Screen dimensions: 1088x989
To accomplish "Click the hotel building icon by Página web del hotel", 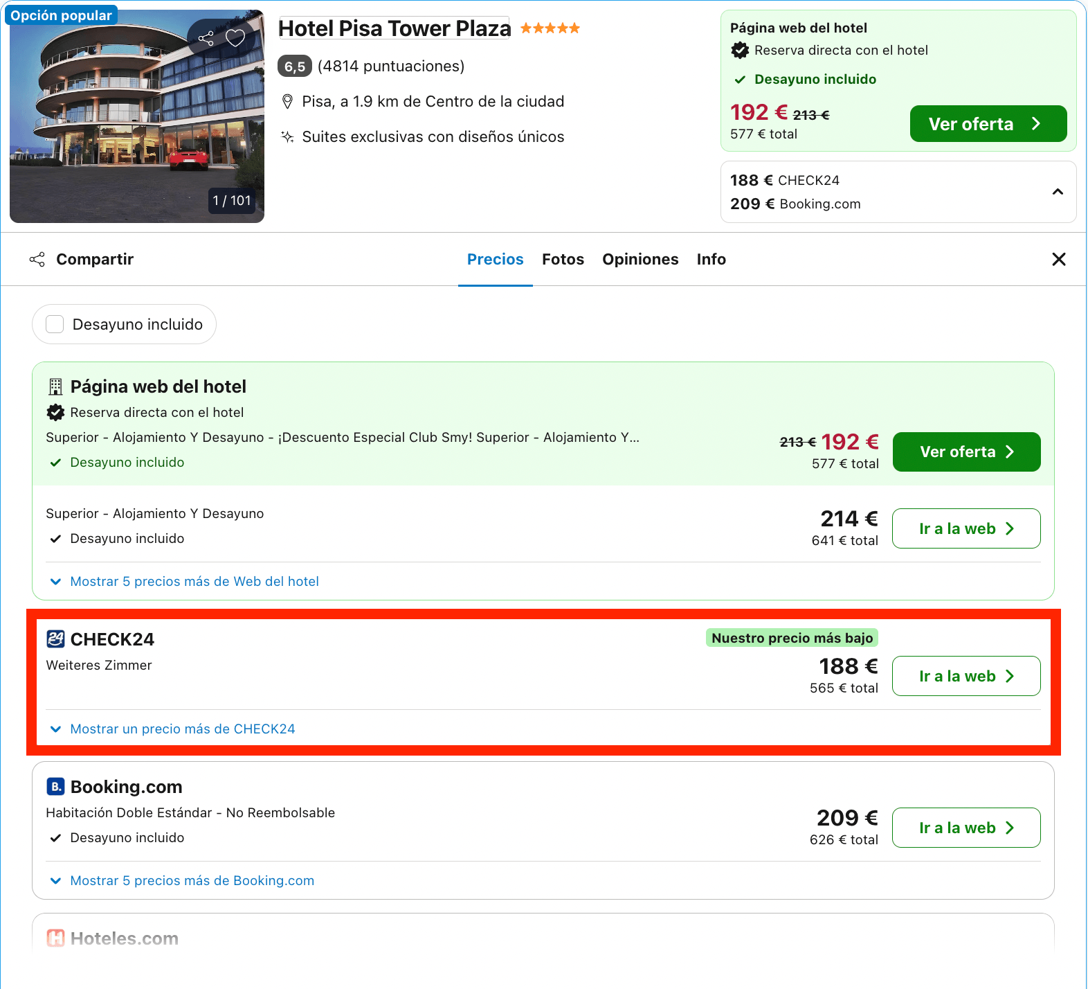I will (x=55, y=386).
